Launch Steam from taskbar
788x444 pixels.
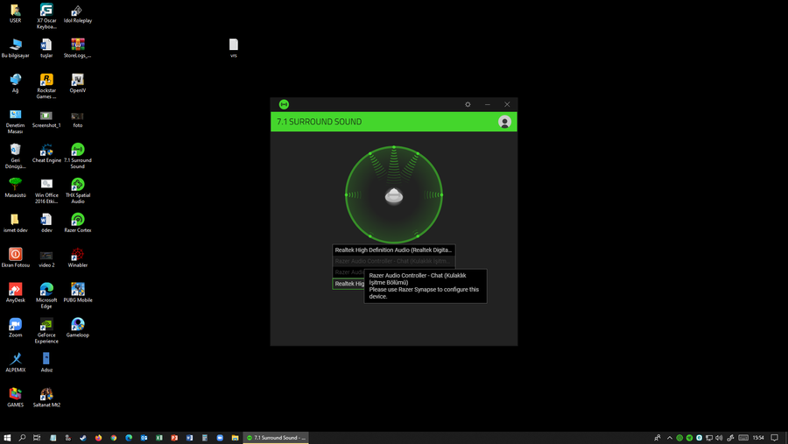(83, 438)
